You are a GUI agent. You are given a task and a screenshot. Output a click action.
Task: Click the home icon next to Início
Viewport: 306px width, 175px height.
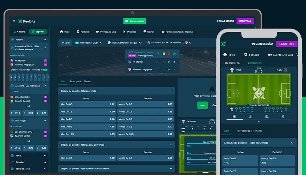(62, 31)
